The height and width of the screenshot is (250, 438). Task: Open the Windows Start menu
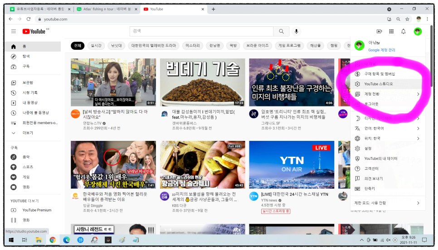11,240
